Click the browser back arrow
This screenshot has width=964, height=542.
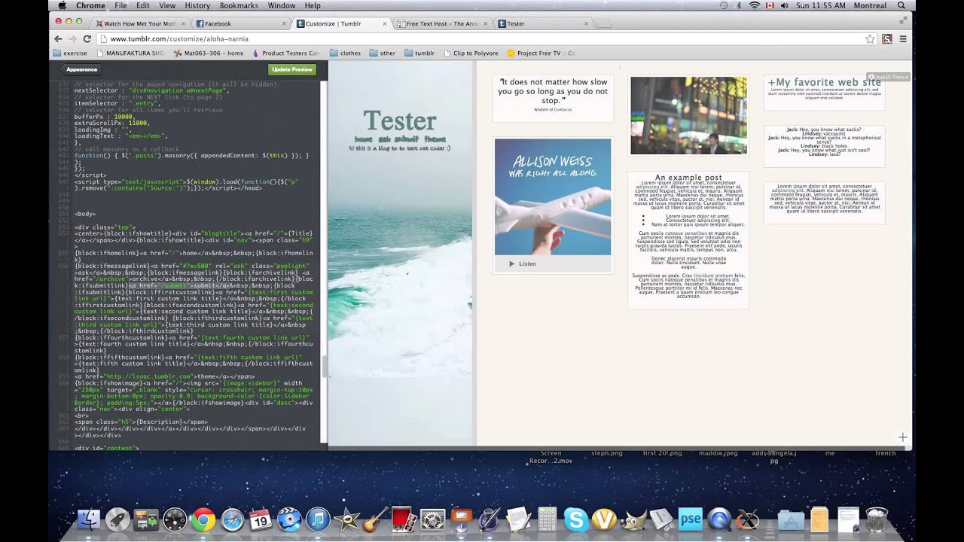point(59,38)
